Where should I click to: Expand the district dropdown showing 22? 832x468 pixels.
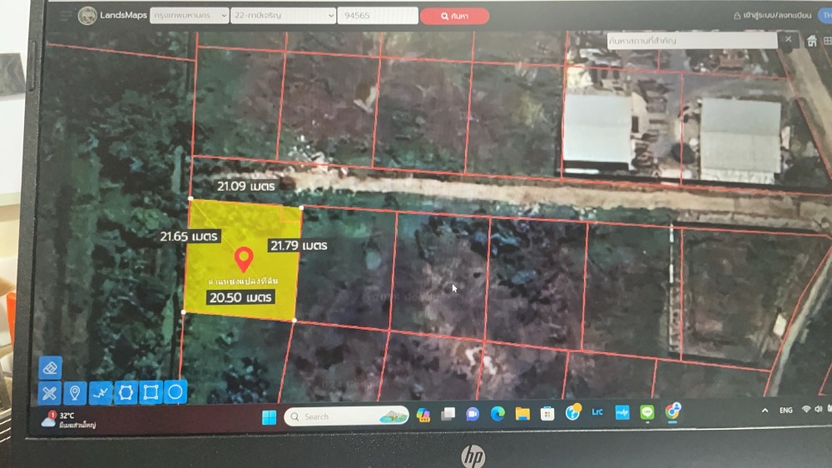(284, 16)
